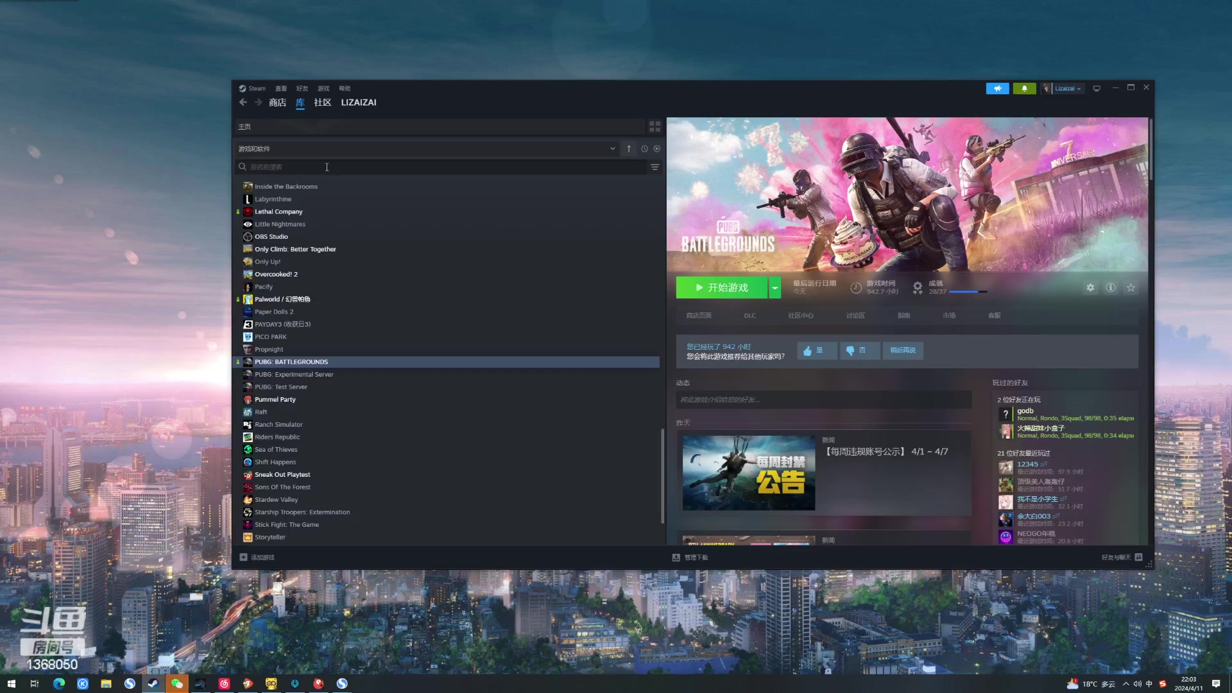The image size is (1232, 693).
Task: Open advanced library filter options icon
Action: point(654,167)
